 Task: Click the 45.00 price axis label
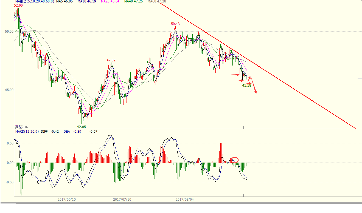(9, 90)
